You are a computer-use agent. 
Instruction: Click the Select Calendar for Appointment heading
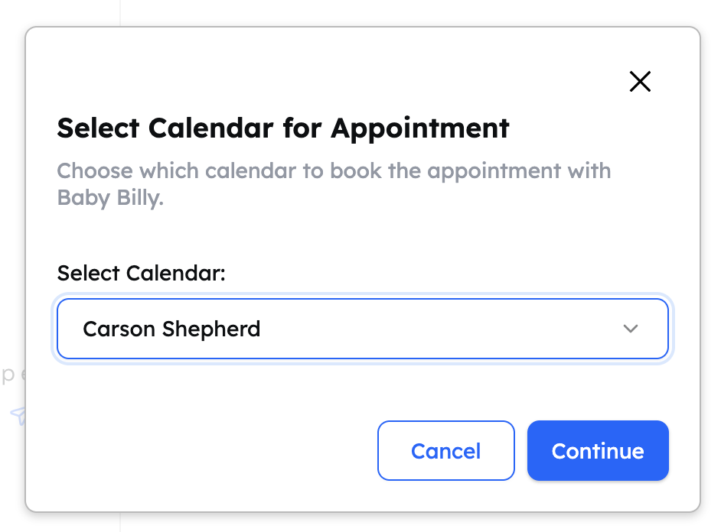pos(282,128)
